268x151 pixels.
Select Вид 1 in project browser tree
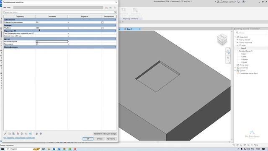pyautogui.click(x=244, y=48)
